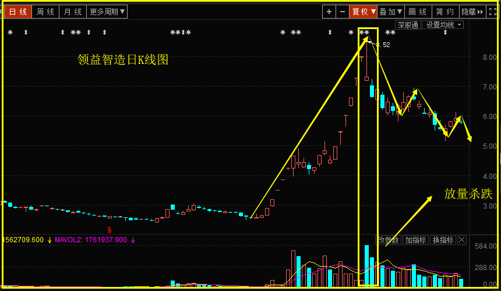This screenshot has height=291, width=501.
Task: Switch to the 日线 daily chart tab
Action: click(18, 12)
